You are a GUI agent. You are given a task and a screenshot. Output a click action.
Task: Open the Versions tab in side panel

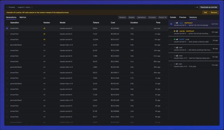pos(193,17)
